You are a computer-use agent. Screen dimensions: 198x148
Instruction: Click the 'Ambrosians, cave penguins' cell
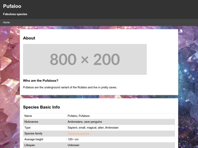(x=121, y=122)
